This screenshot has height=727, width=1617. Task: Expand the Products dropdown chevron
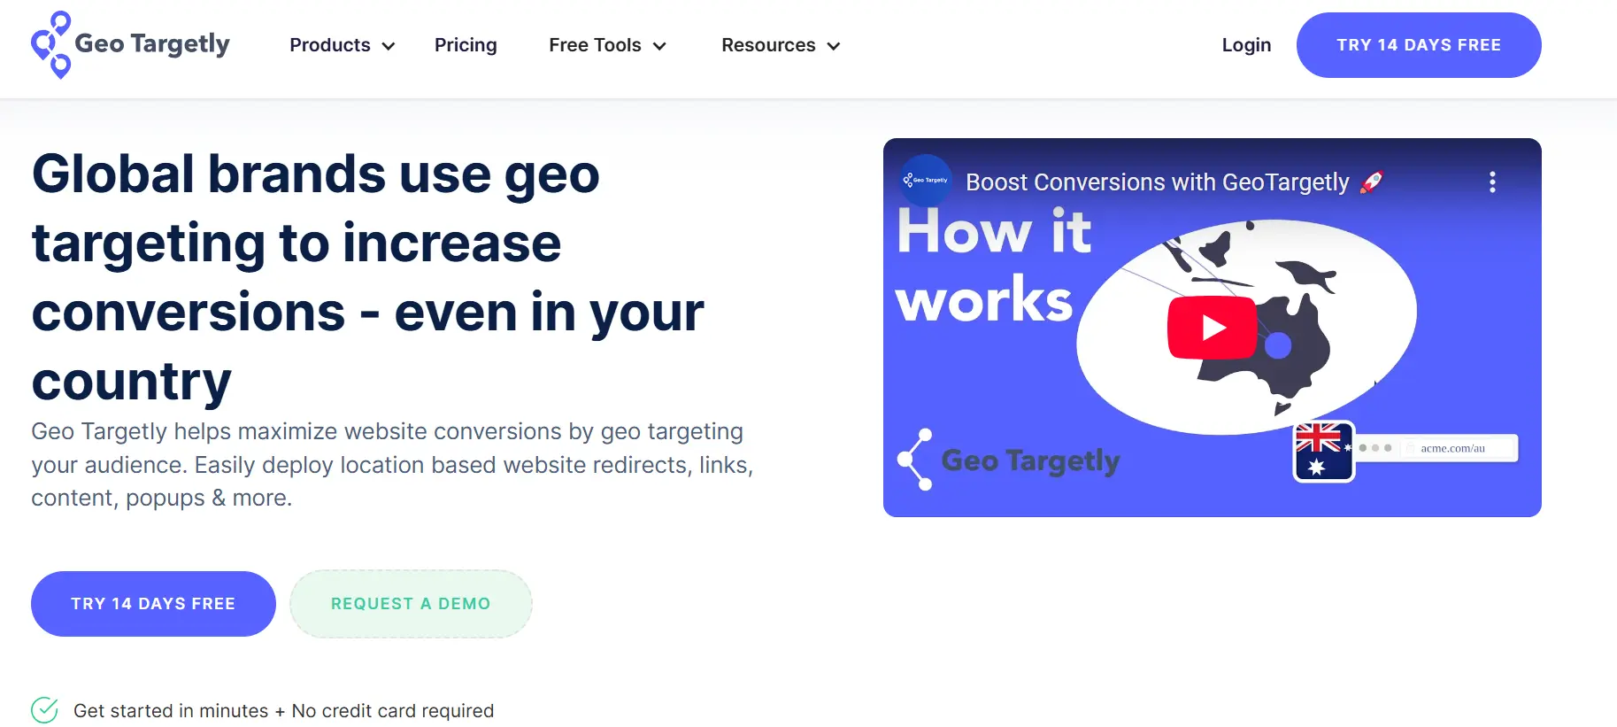click(389, 46)
